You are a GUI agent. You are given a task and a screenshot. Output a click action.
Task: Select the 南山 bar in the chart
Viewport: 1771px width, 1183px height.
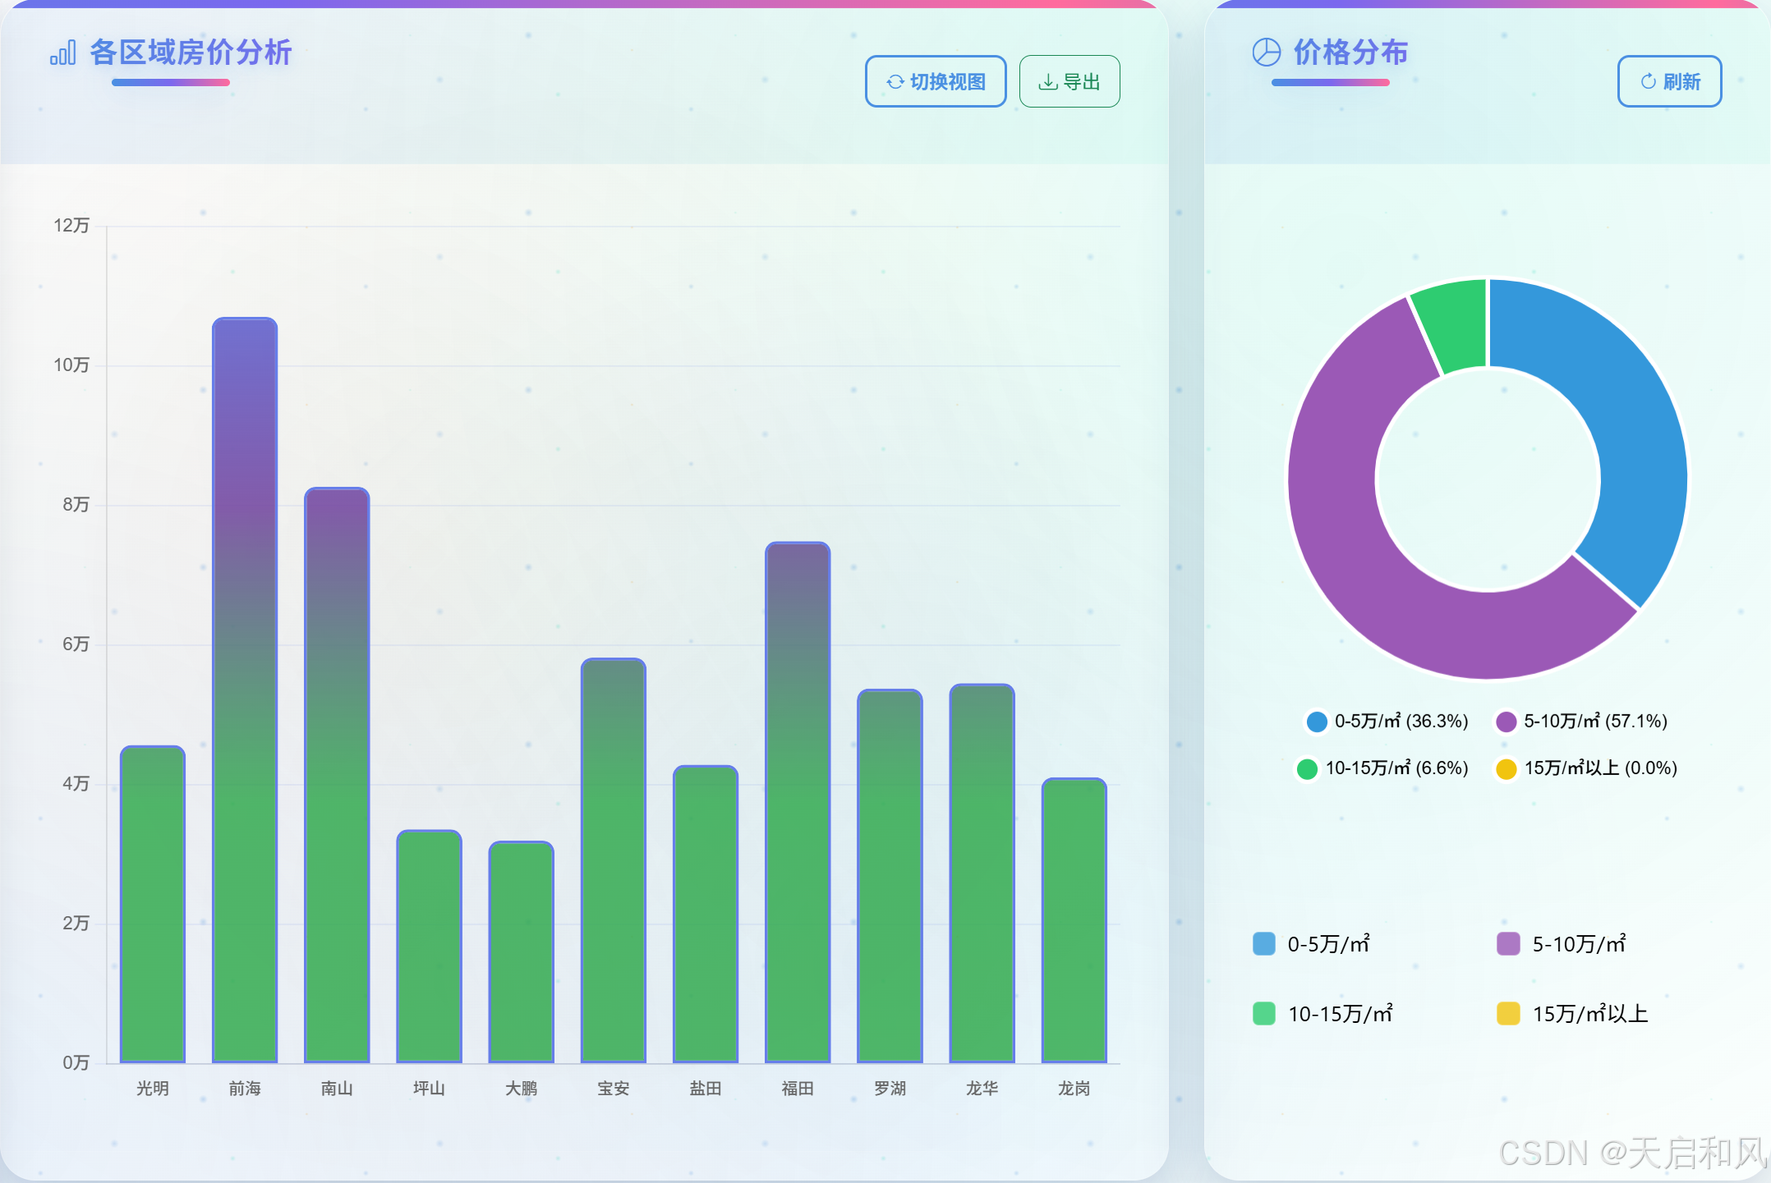(x=337, y=775)
